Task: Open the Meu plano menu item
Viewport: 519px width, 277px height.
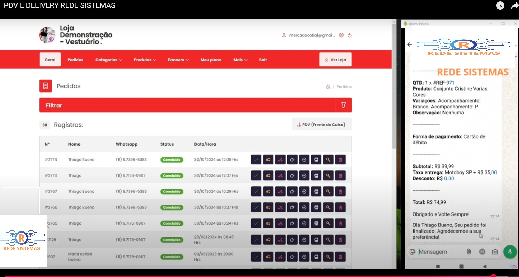Action: (x=211, y=60)
